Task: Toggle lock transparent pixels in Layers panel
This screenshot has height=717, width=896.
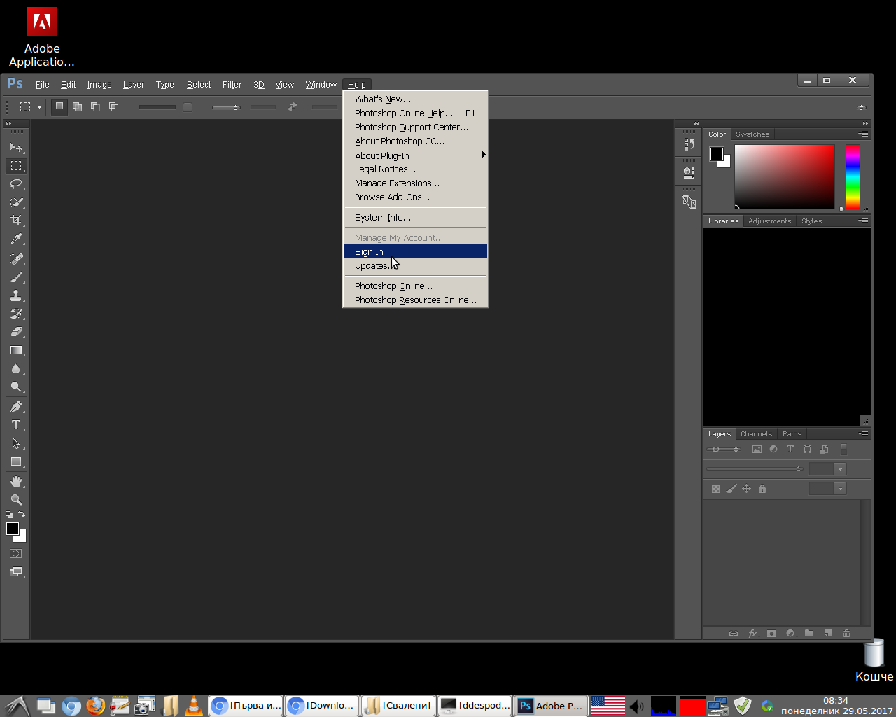Action: (x=715, y=489)
